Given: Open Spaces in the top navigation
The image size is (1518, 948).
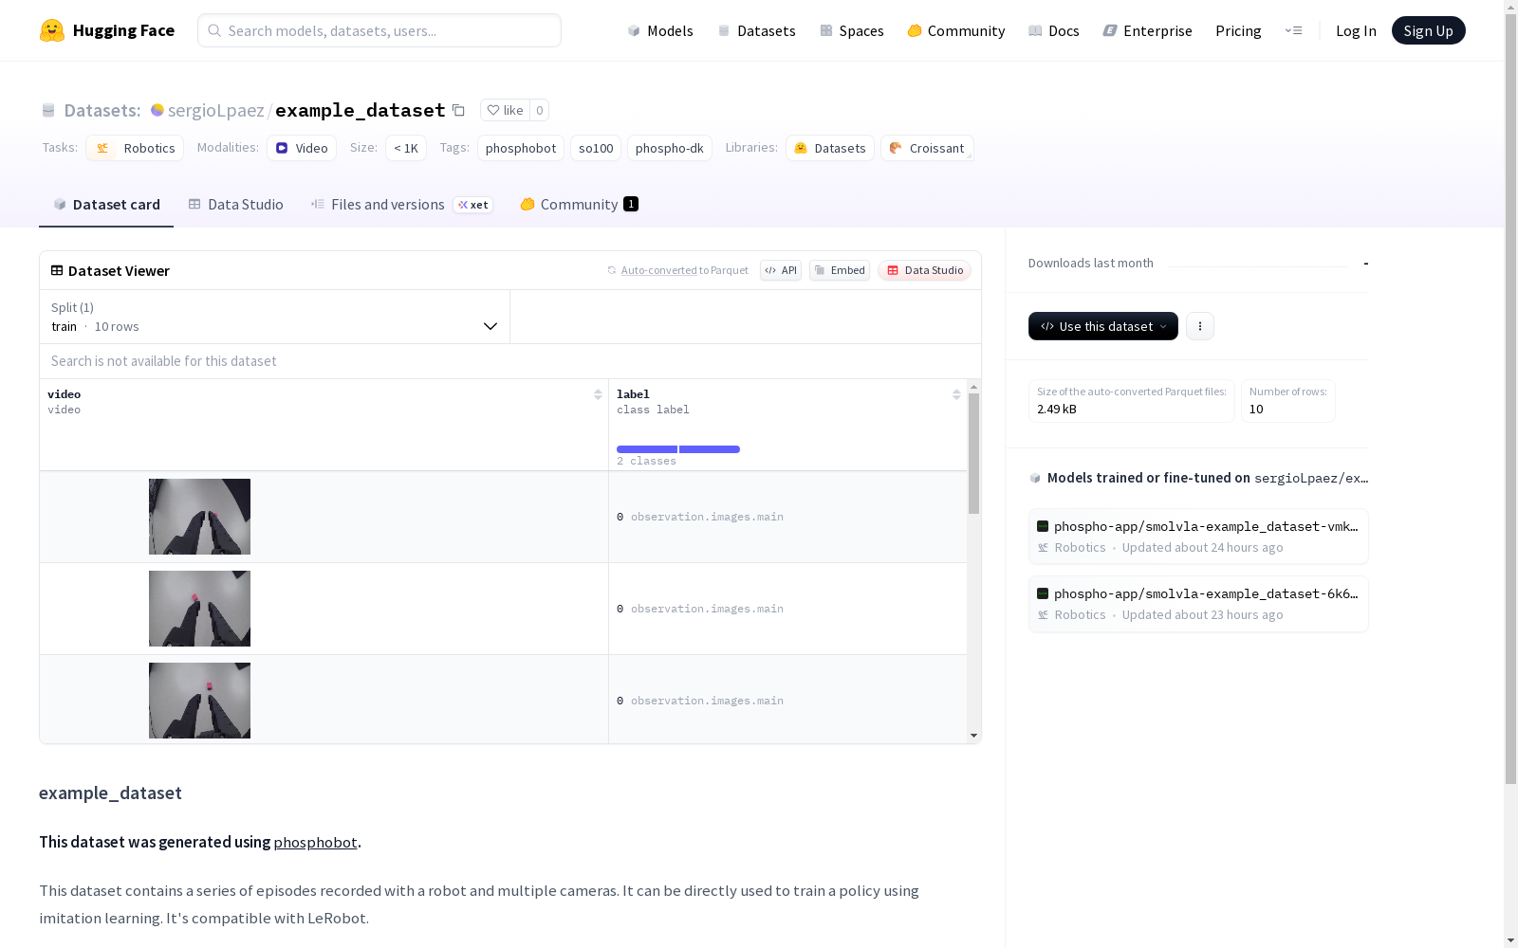Looking at the screenshot, I should pyautogui.click(x=852, y=30).
